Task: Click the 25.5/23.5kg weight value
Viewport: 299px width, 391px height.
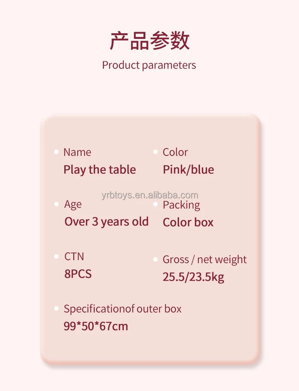Action: click(x=193, y=277)
